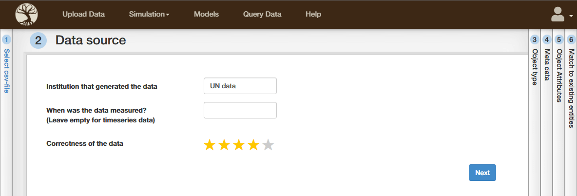Rate data correctness five stars

coord(268,145)
